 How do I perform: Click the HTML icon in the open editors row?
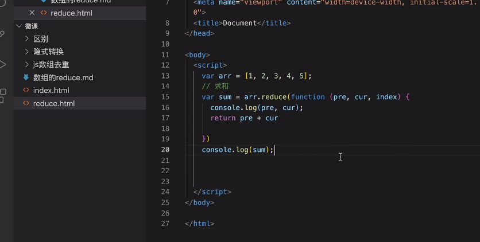tap(44, 13)
